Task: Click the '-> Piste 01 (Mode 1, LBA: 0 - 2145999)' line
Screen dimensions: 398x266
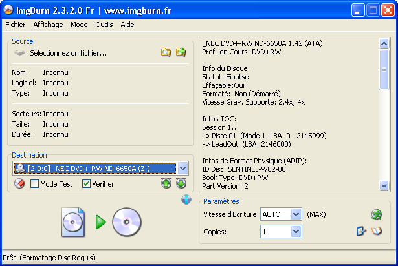Action: click(x=264, y=136)
